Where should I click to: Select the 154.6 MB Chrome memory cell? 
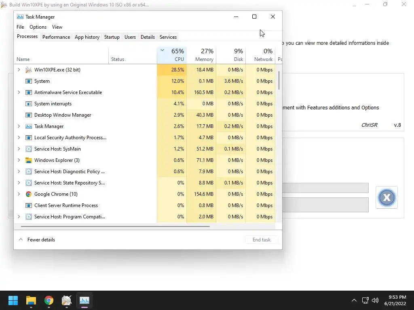point(201,194)
